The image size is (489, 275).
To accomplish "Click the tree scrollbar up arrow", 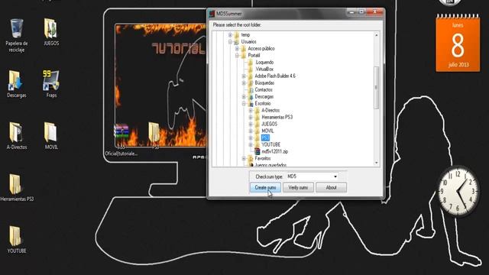I will pos(377,35).
